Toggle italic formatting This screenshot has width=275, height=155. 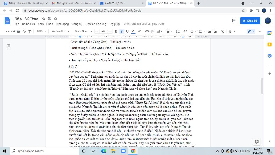click(122, 31)
